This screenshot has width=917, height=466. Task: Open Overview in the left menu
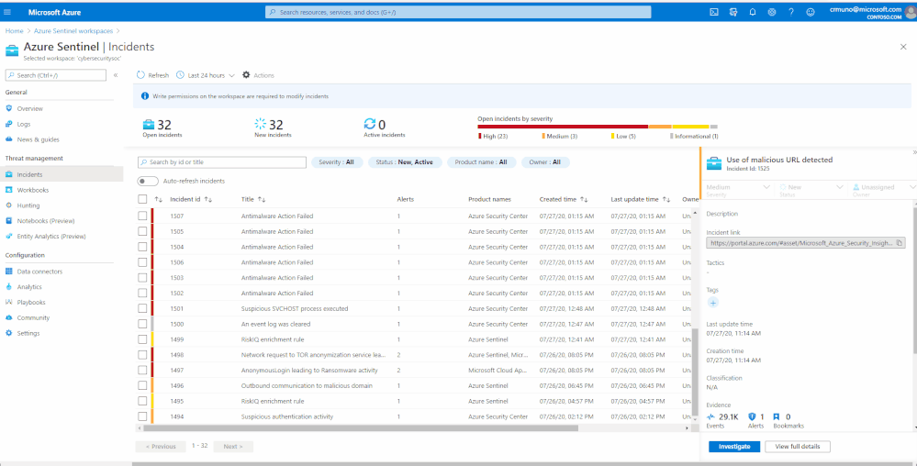[x=29, y=109]
